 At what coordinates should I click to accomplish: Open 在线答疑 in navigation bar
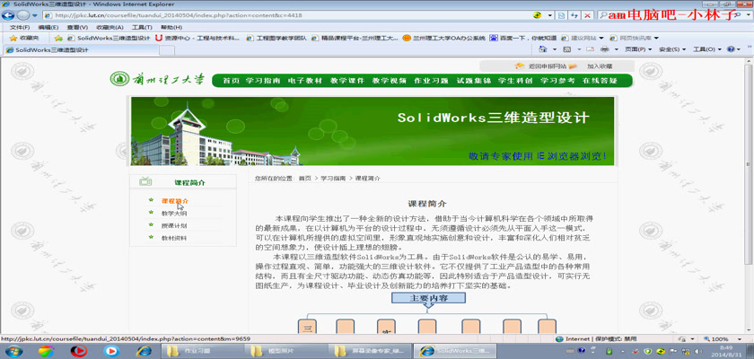(600, 81)
